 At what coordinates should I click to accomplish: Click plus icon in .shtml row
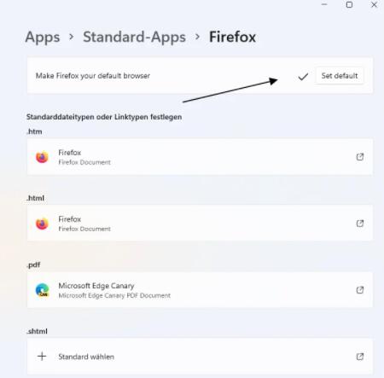point(42,357)
